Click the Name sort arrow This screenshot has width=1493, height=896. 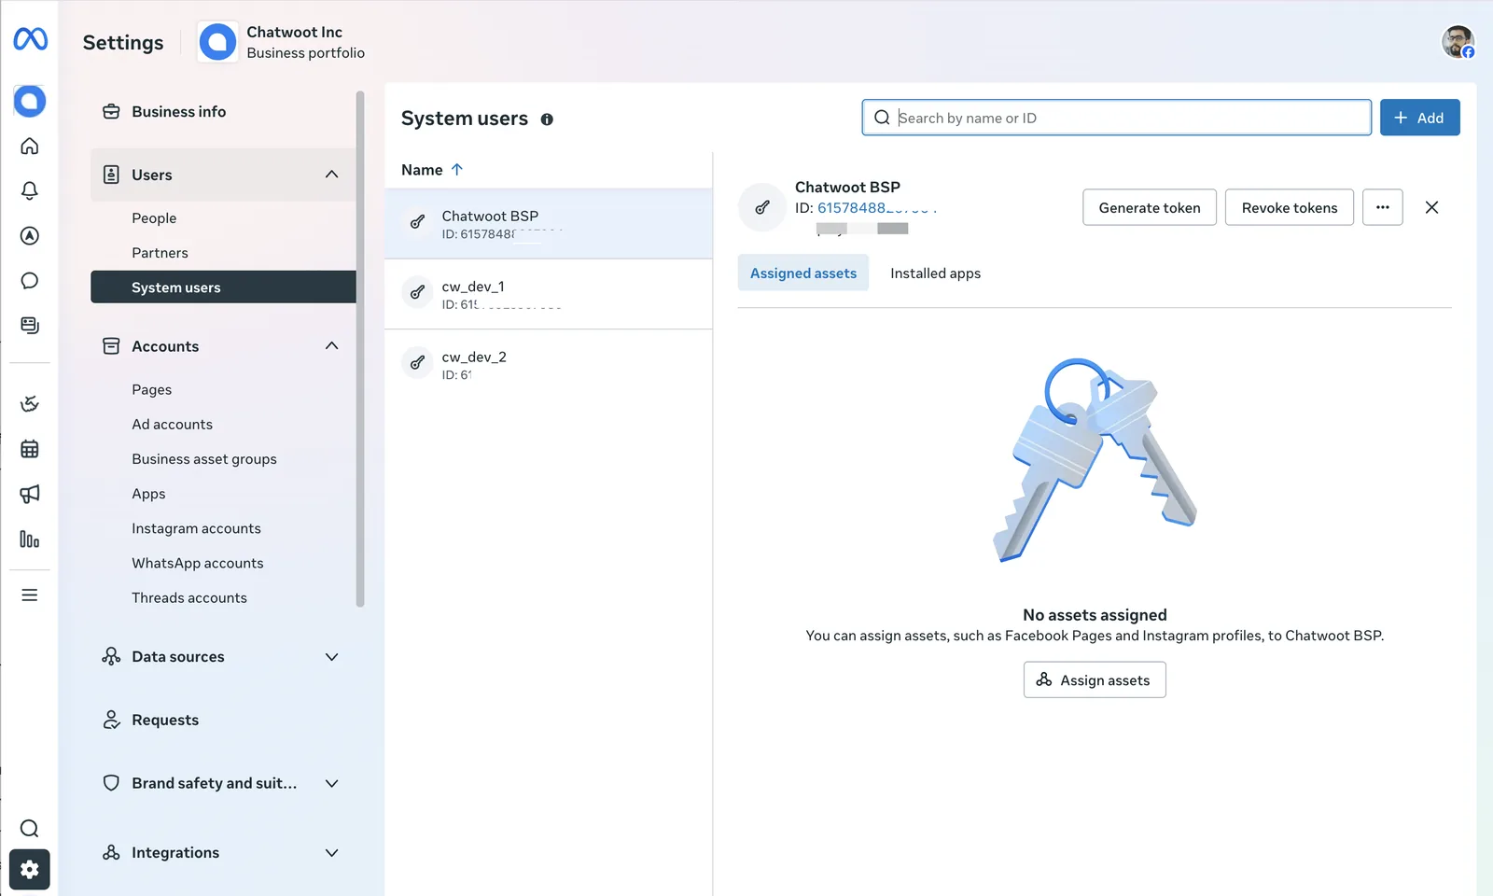457,170
